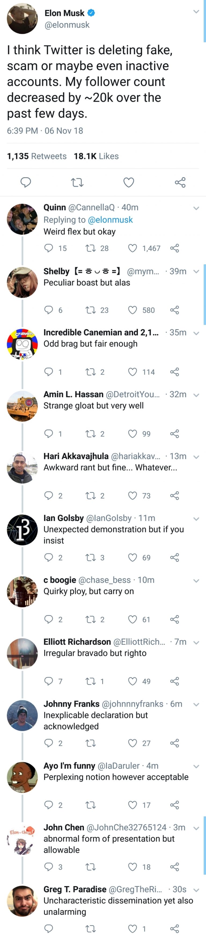
Task: Share Hari Akkavajhula's 'Awkward rant' reply
Action: [x=175, y=495]
